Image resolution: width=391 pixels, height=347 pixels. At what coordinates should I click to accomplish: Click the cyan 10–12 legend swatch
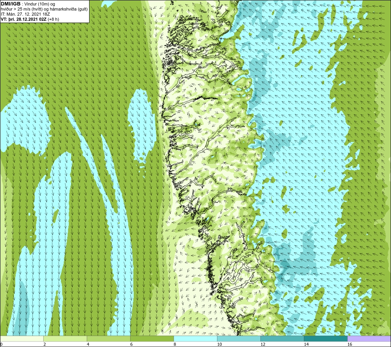[239, 339]
